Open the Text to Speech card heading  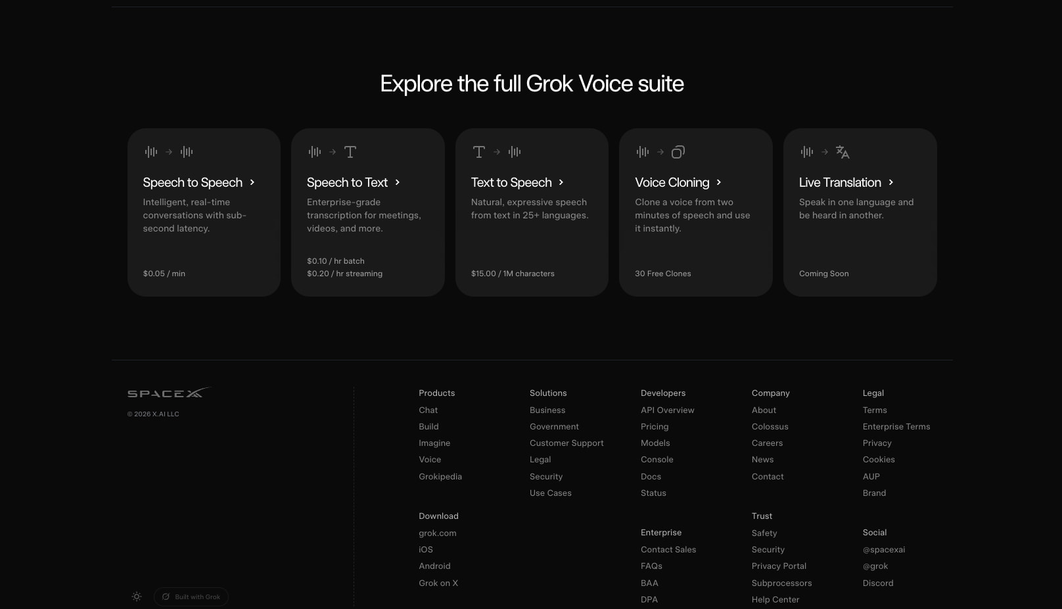tap(511, 182)
